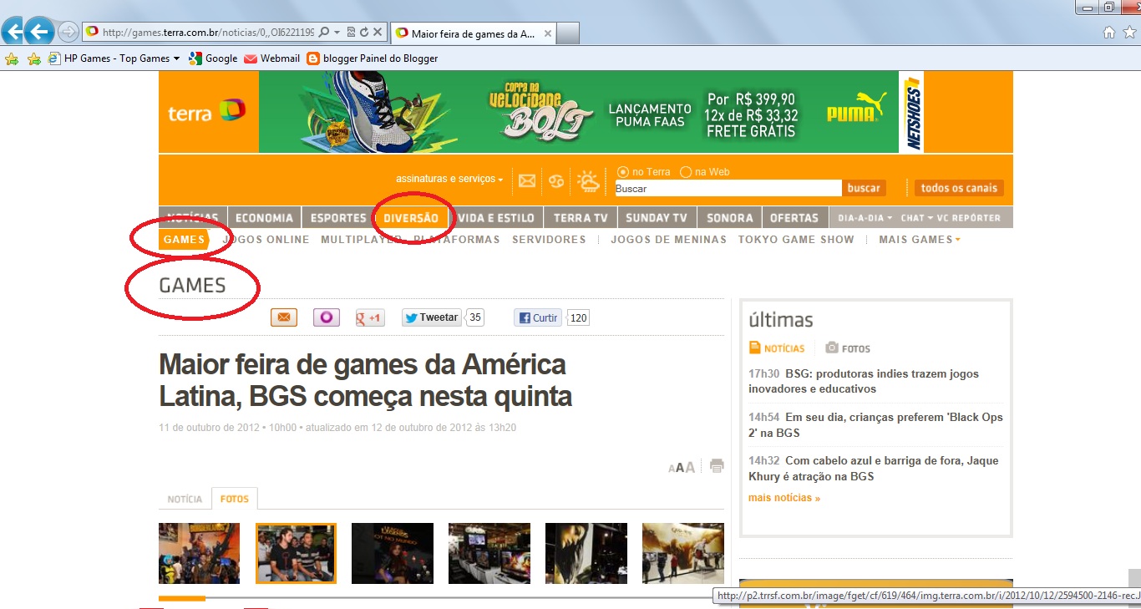Click the Facebook Curtir button
Screen dimensions: 1141x609
point(538,317)
